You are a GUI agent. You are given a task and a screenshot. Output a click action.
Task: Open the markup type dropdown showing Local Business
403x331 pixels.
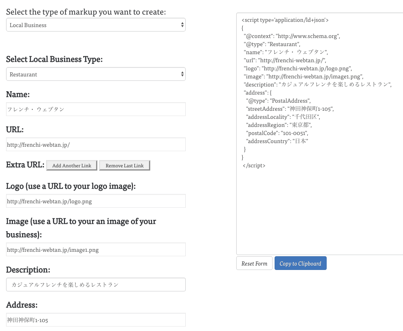point(96,25)
